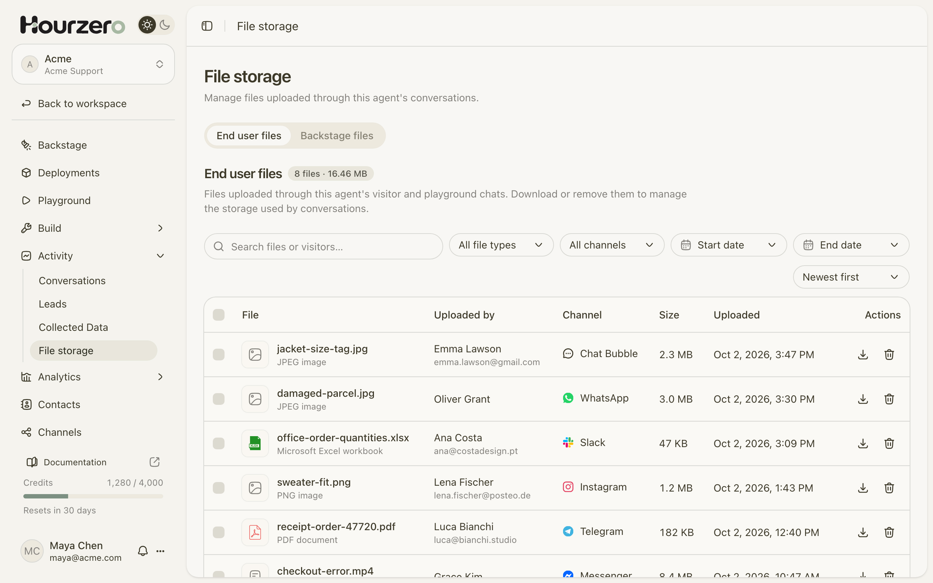This screenshot has height=583, width=933.
Task: Click the Backstage rocket icon in sidebar
Action: click(26, 145)
